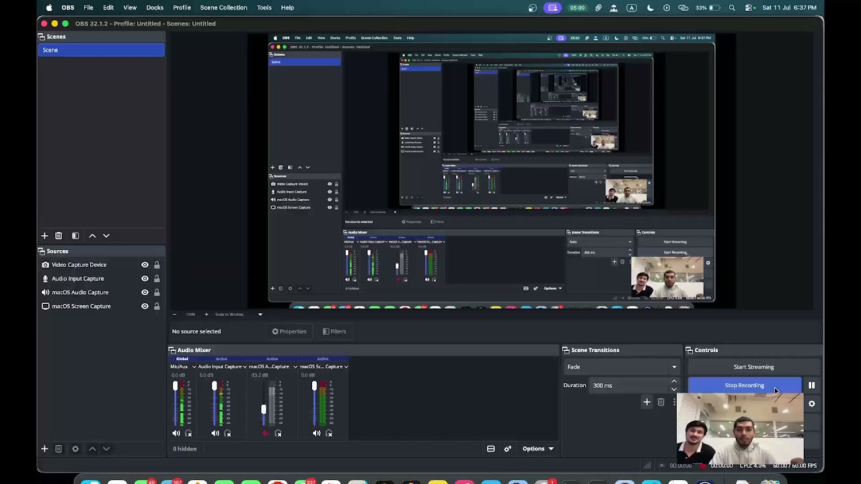
Task: Open the Edit menu
Action: pyautogui.click(x=108, y=7)
